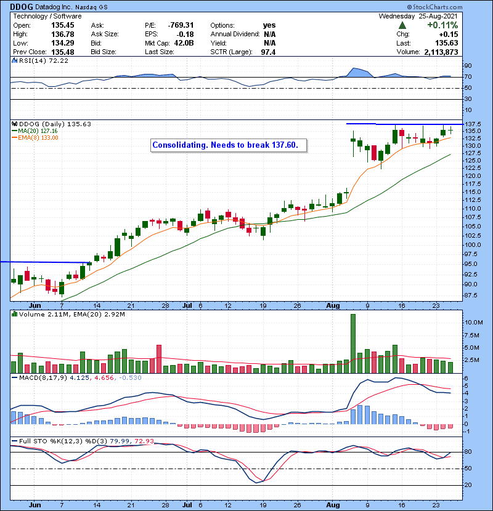This screenshot has height=511, width=493.
Task: Click the 10.0M volume axis label
Action: [x=474, y=323]
